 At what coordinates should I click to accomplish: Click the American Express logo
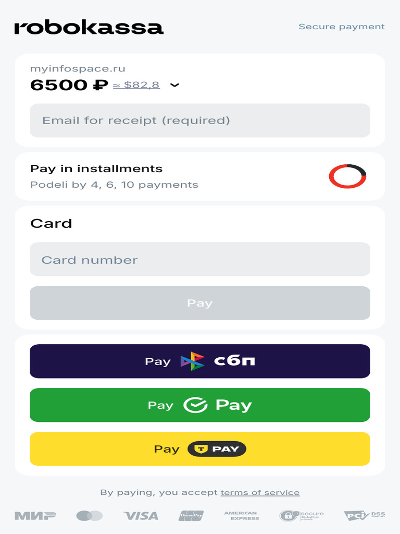point(241,516)
